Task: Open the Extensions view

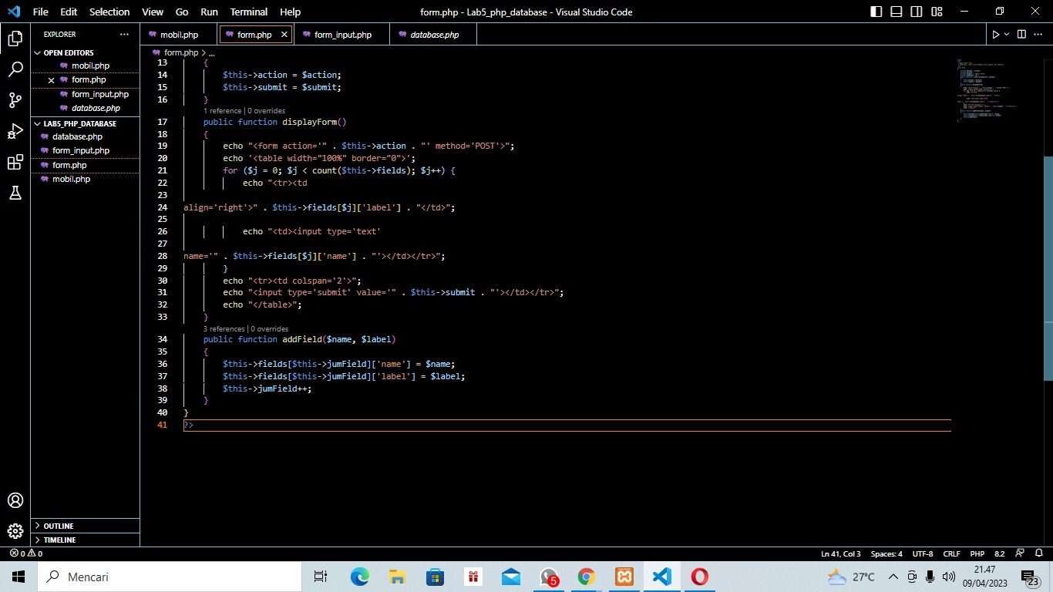Action: [x=15, y=162]
